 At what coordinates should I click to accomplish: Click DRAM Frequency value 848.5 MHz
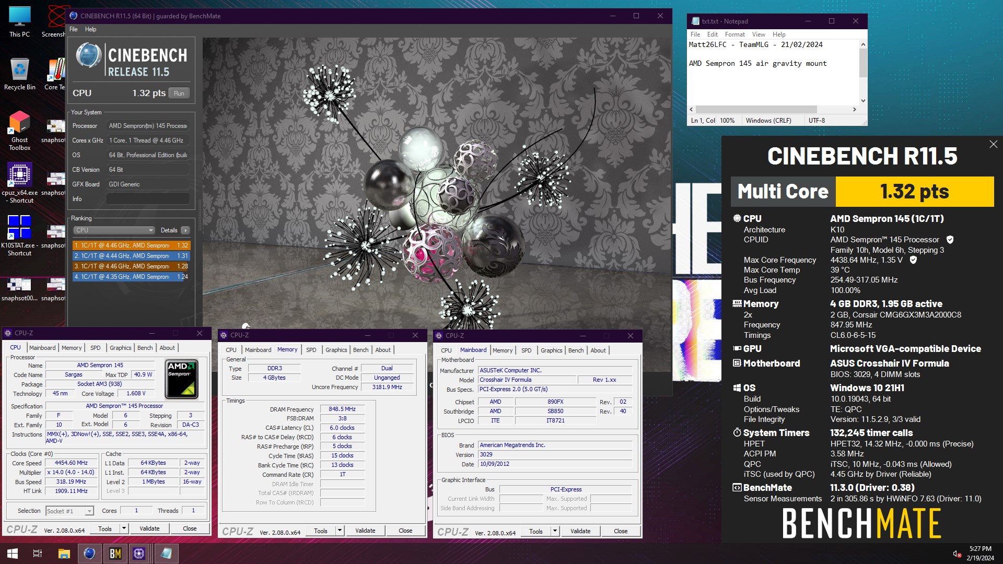coord(342,409)
